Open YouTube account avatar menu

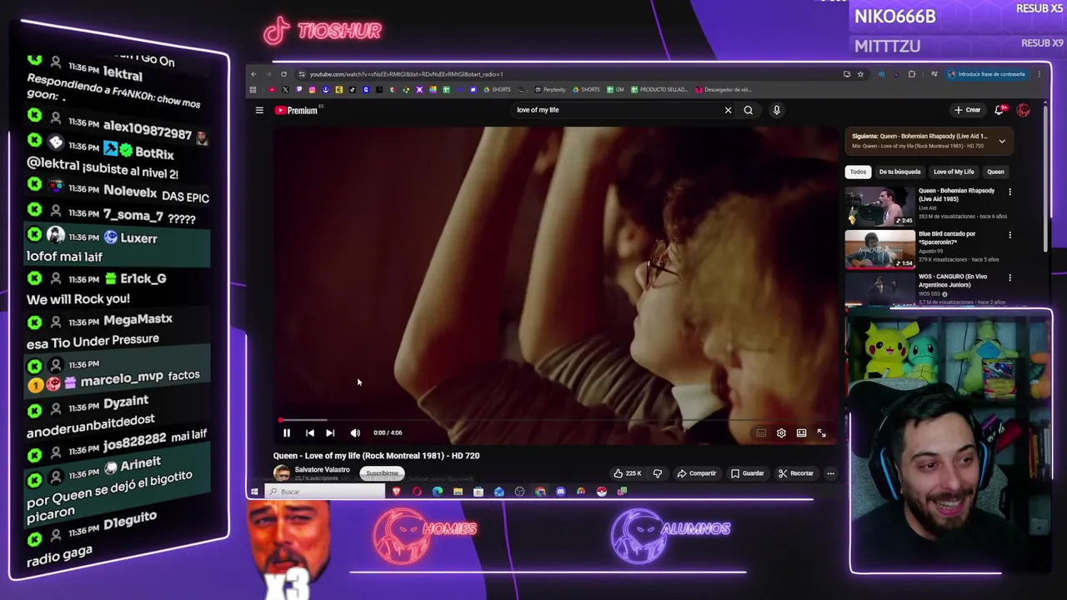click(1024, 110)
